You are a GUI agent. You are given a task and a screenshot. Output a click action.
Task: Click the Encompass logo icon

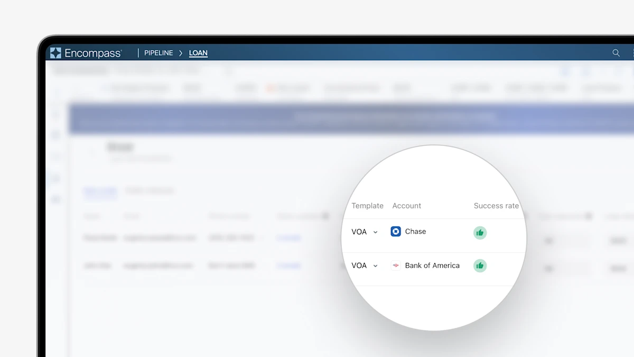pos(55,53)
